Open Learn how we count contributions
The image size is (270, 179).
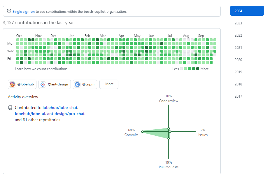point(41,69)
